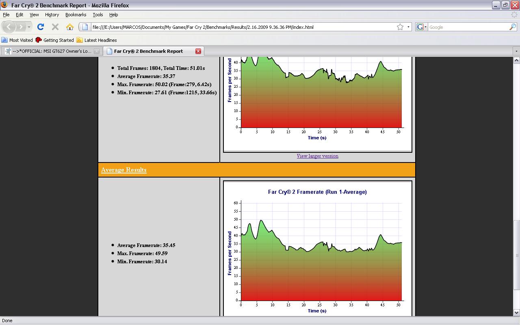520x325 pixels.
Task: Open the Edit menu
Action: [19, 15]
